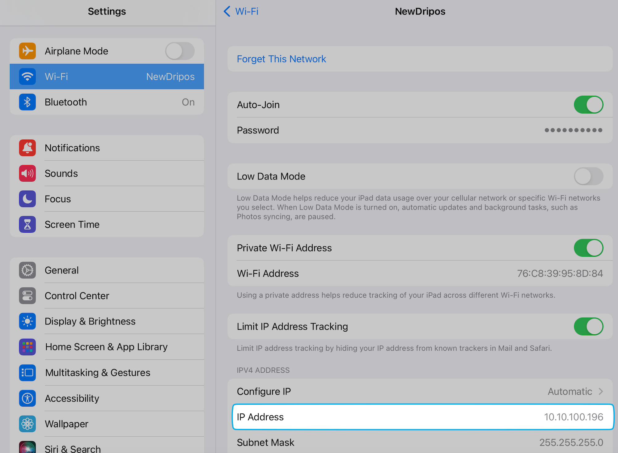This screenshot has width=618, height=453.
Task: Tap the General gear icon
Action: 27,270
